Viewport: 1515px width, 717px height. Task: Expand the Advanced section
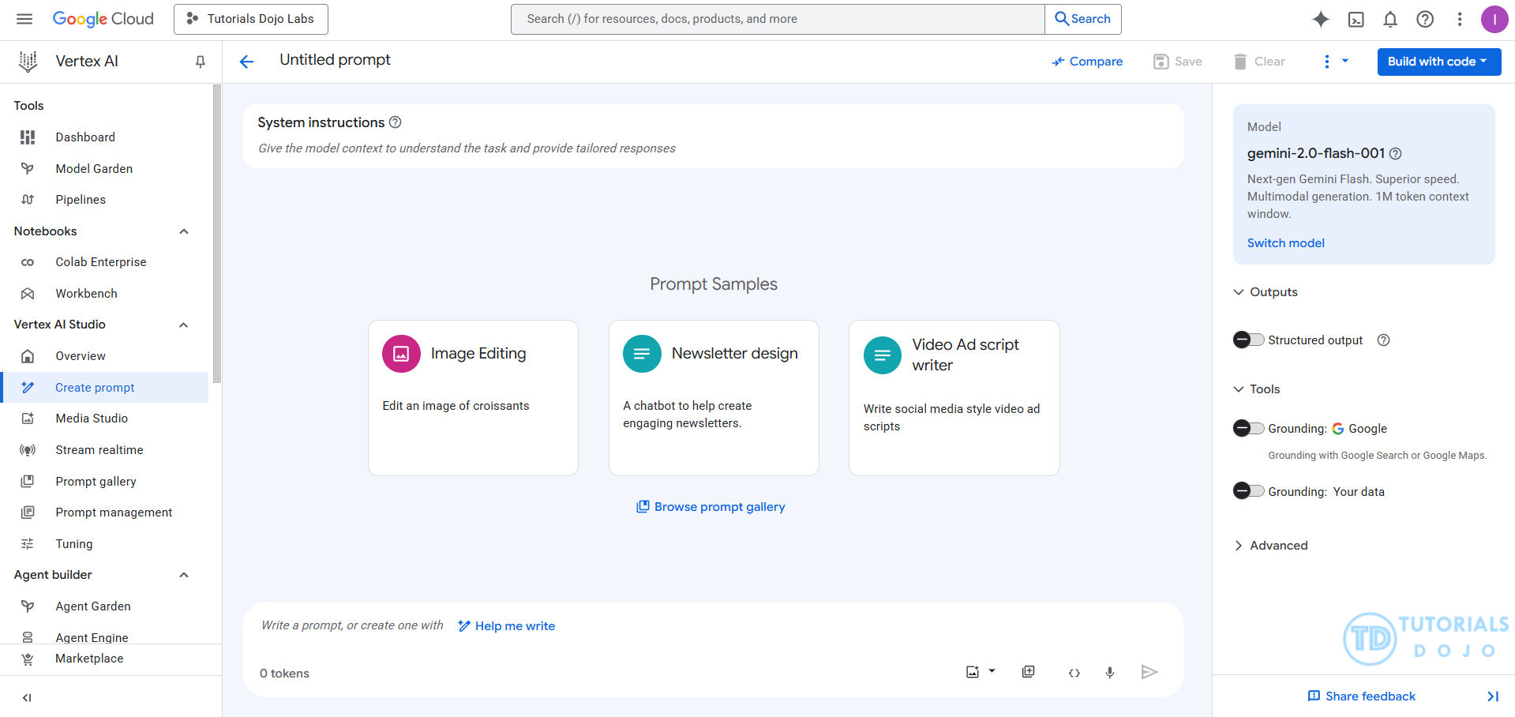click(x=1271, y=546)
